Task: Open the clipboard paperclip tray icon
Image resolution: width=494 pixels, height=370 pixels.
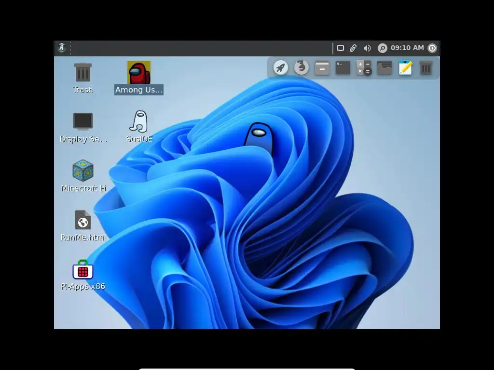Action: pos(353,48)
